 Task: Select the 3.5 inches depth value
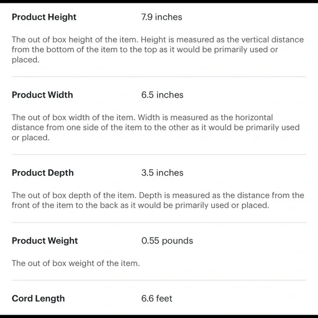[162, 173]
